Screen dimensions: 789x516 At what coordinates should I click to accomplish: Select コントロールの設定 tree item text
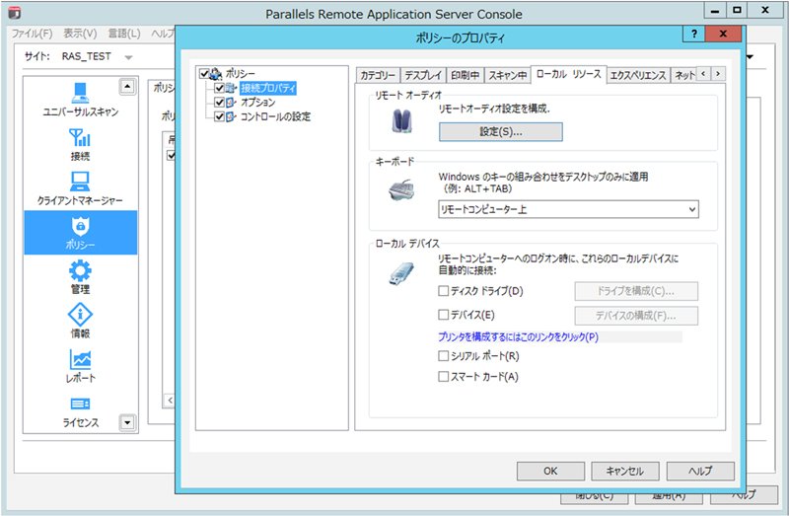pyautogui.click(x=276, y=116)
